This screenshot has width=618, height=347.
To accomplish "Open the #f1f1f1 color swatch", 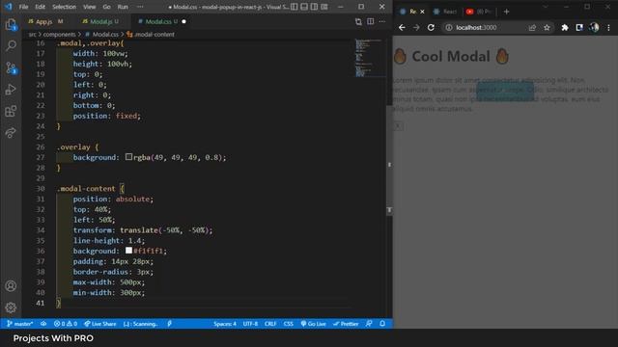I will pos(128,251).
